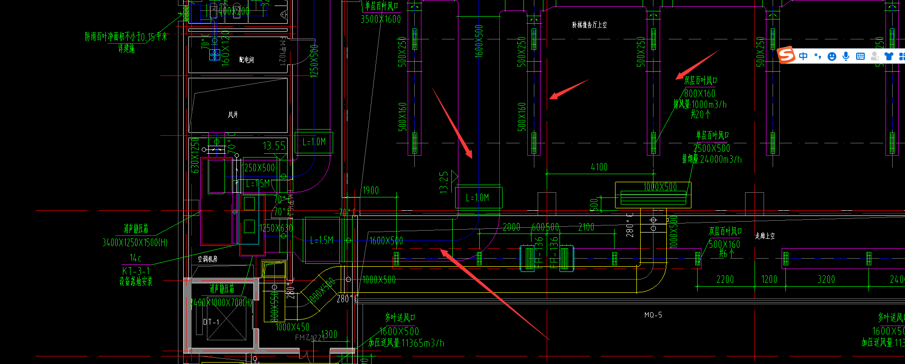Start voice input with the microphone icon
The image size is (905, 364).
[x=846, y=56]
